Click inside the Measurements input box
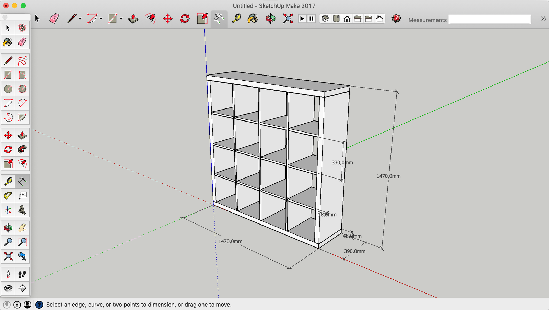The image size is (549, 310). (x=490, y=20)
